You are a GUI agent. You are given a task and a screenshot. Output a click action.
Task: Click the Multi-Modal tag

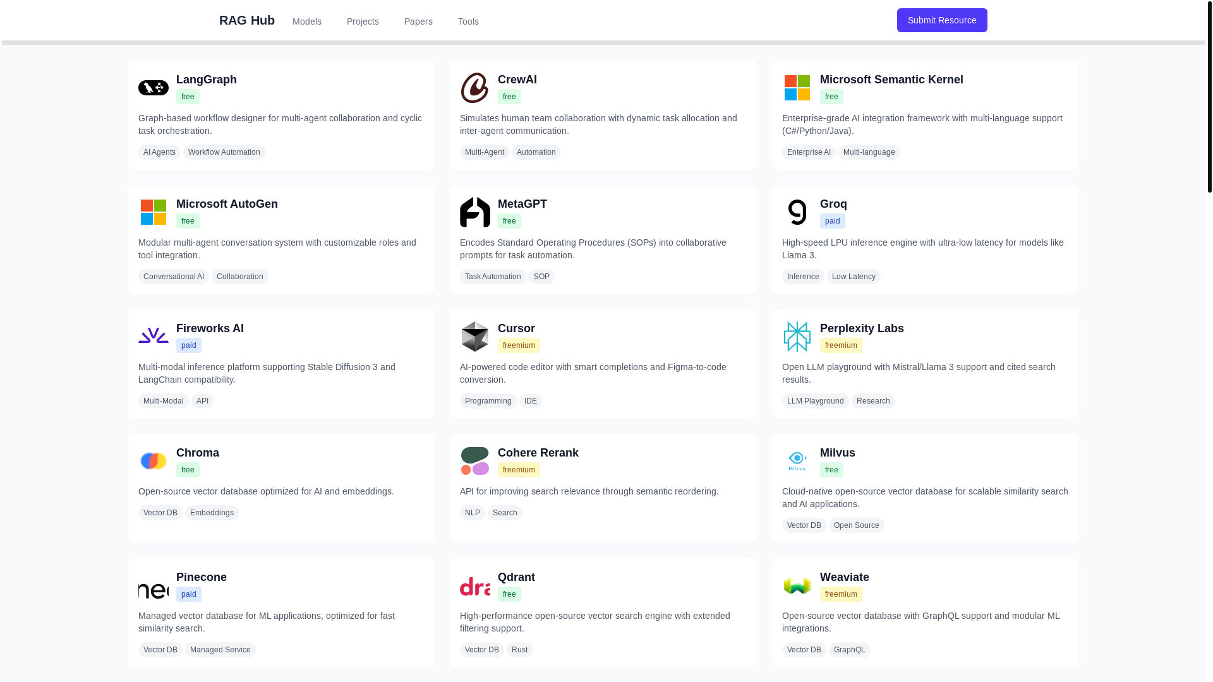(164, 401)
